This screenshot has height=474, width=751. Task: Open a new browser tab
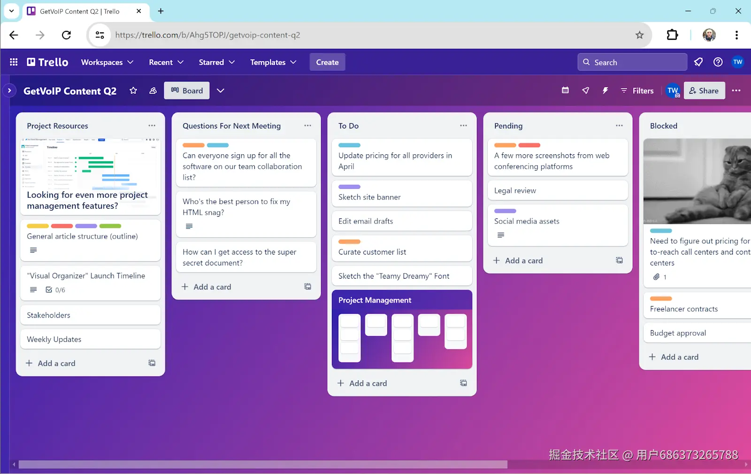point(161,11)
